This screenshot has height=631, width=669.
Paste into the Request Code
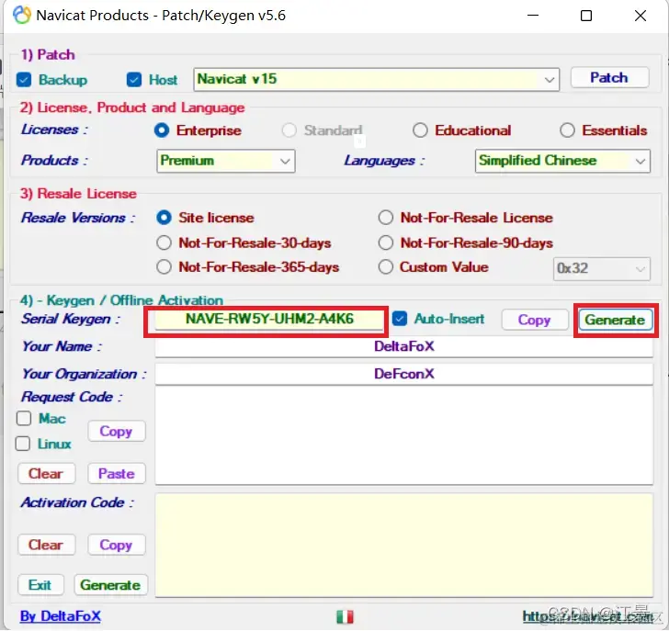[x=117, y=474]
